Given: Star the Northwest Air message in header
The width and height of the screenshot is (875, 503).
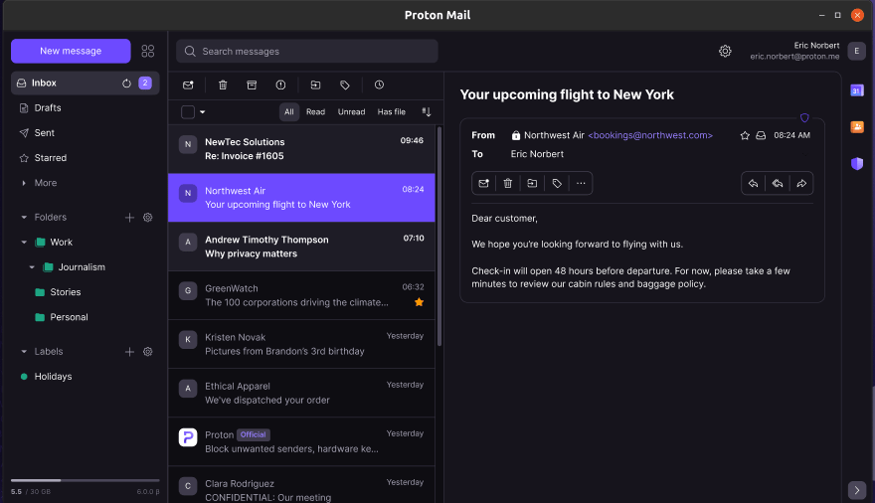Looking at the screenshot, I should pos(745,135).
